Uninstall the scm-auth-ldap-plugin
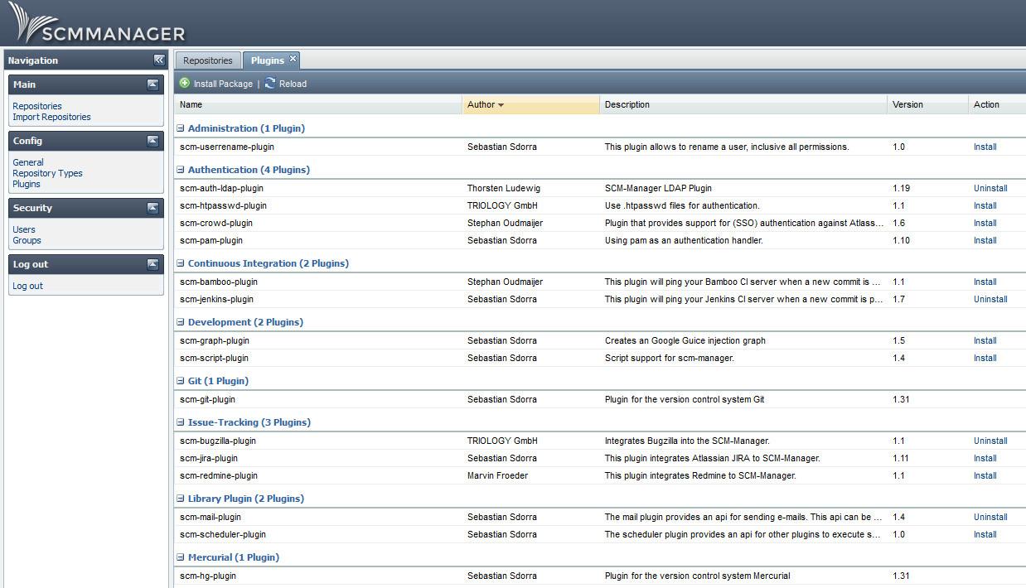Screen dimensions: 1026x588 click(x=990, y=188)
